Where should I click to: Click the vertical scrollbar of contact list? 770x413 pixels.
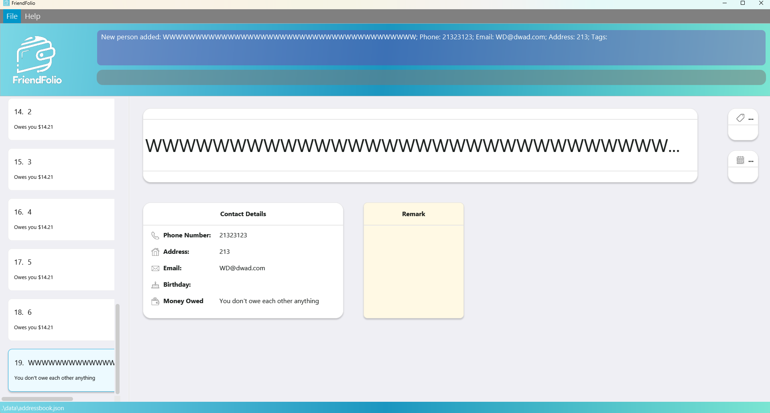(x=118, y=348)
